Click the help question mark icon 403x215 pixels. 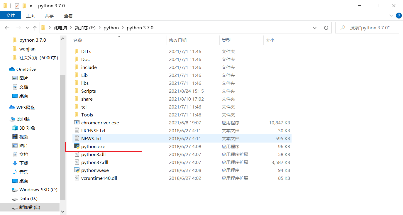pyautogui.click(x=399, y=16)
